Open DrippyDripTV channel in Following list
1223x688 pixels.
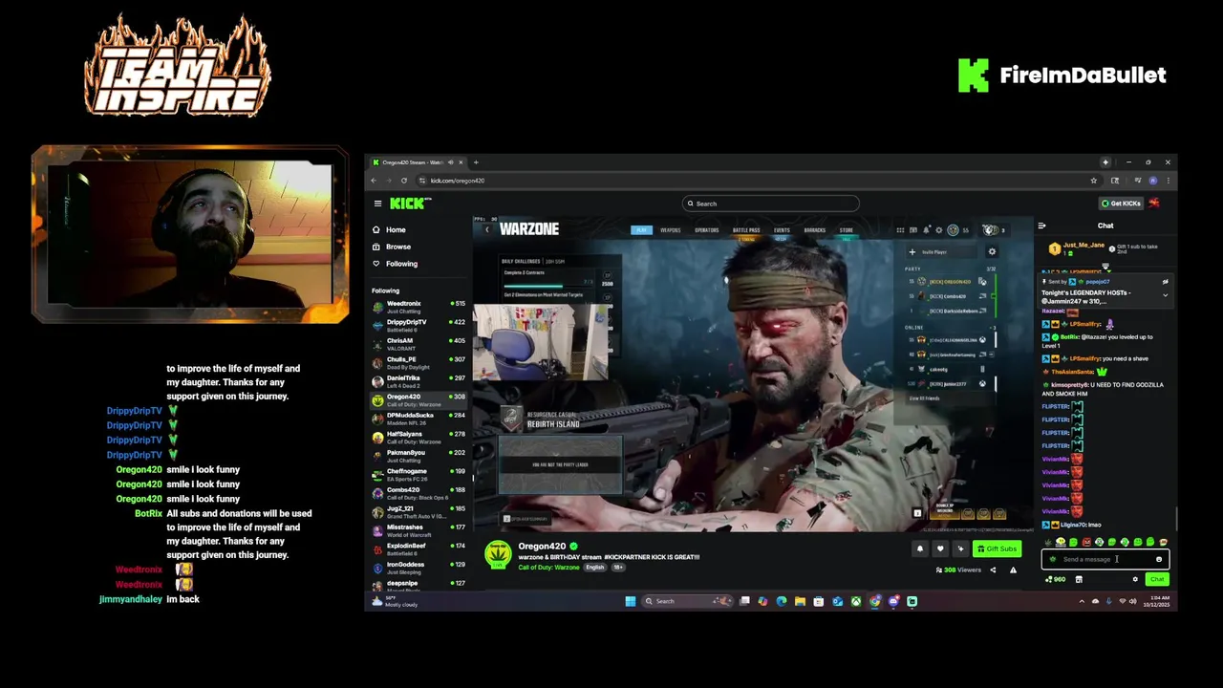point(418,325)
